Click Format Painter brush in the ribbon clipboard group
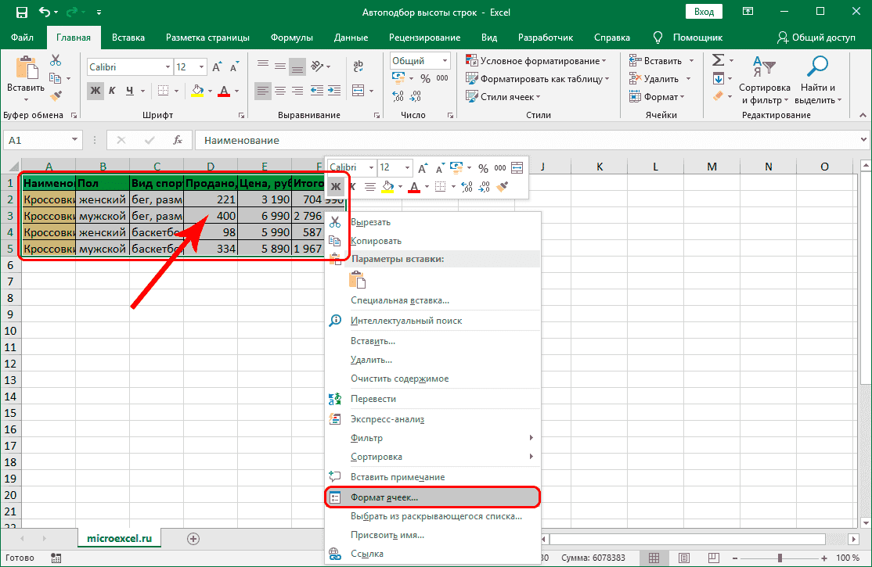 (x=56, y=95)
